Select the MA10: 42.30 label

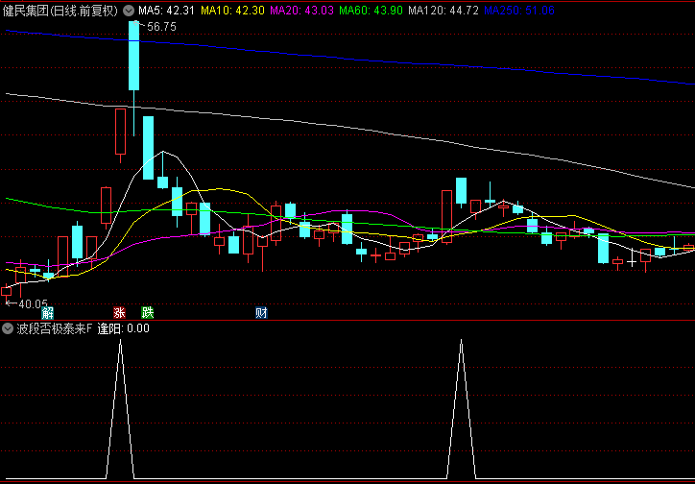(x=233, y=11)
